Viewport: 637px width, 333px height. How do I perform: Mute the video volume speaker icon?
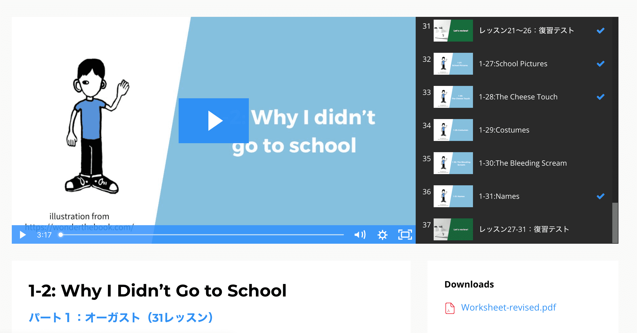360,235
